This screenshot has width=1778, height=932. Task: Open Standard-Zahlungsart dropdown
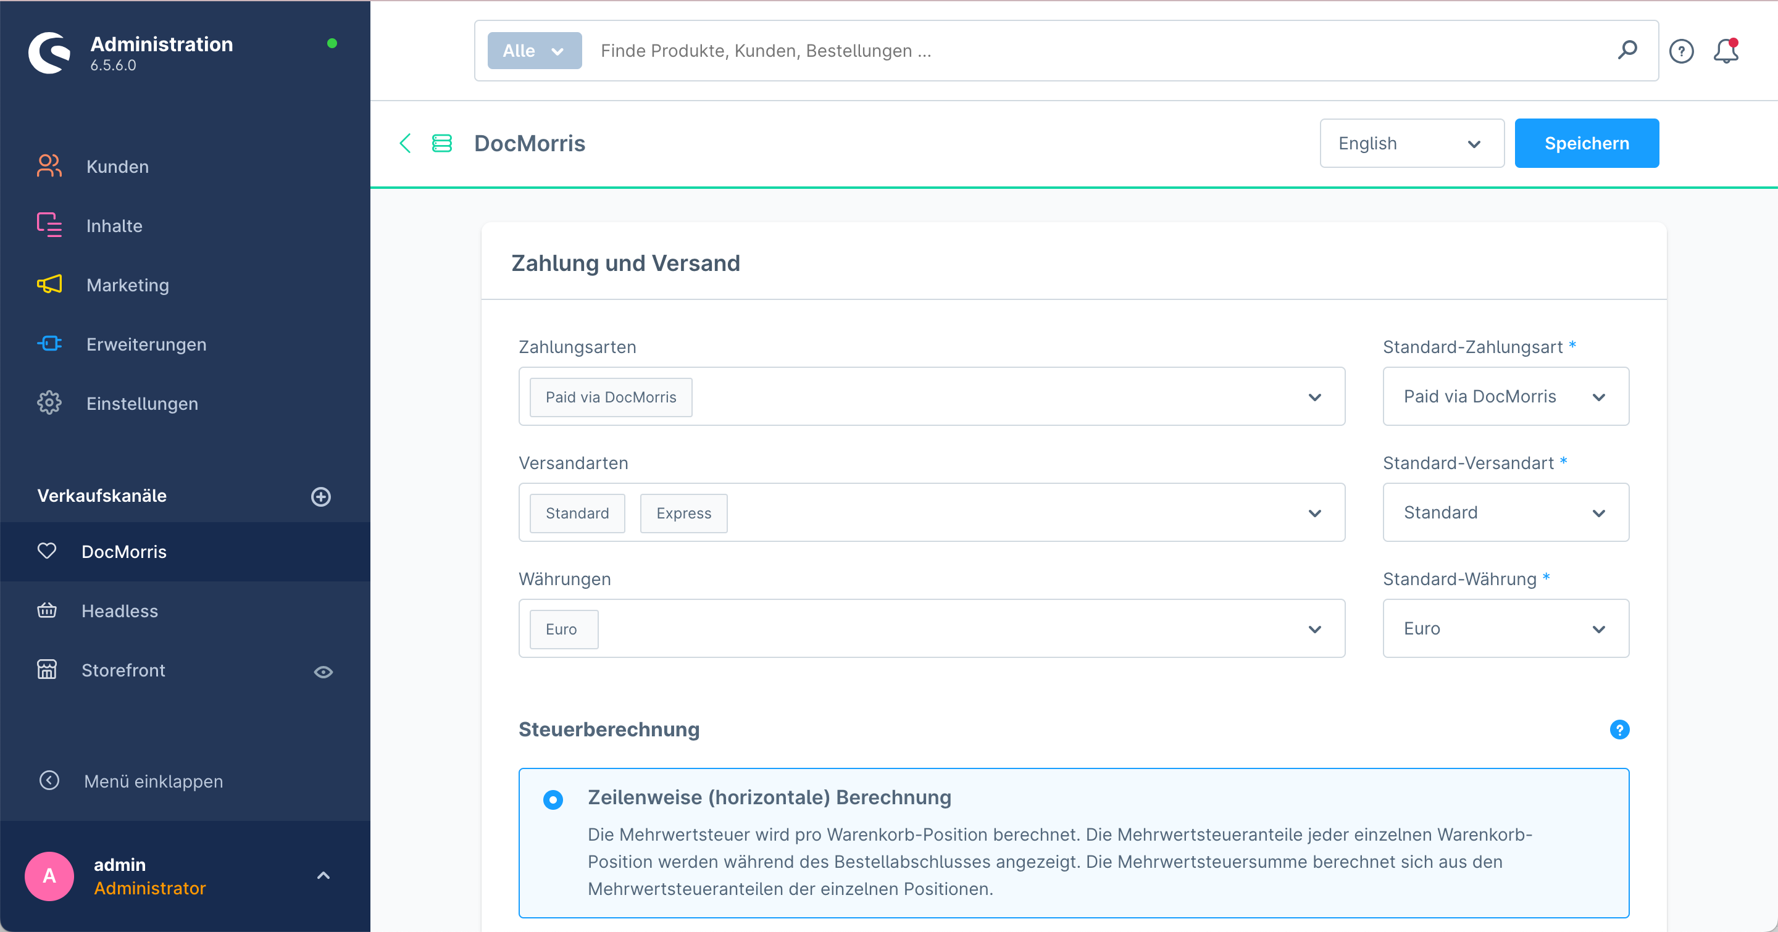pyautogui.click(x=1505, y=397)
